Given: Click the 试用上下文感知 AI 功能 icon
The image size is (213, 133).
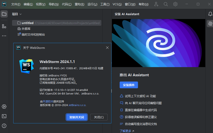Looking at the screenshot, I should (x=122, y=96).
